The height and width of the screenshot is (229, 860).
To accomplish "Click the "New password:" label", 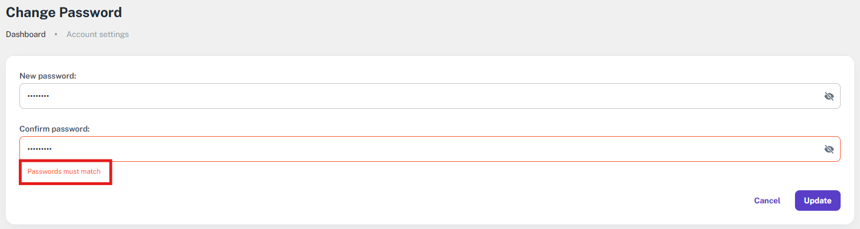I will point(48,76).
